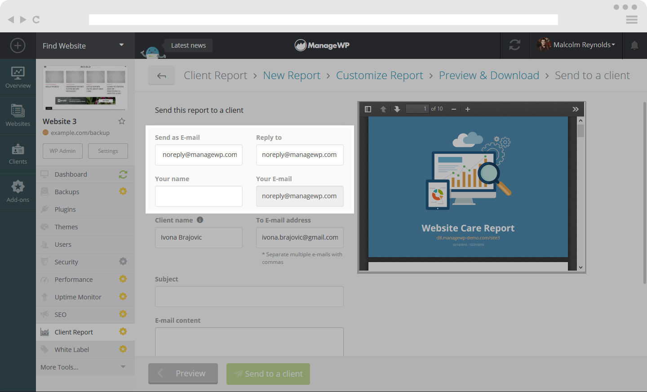Star Website 3 as favorite
647x392 pixels.
122,121
